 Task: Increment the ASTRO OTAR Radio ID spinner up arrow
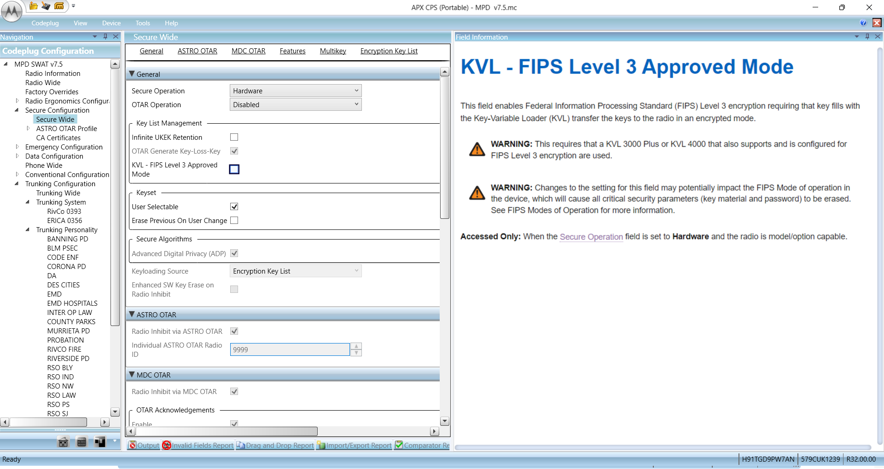pos(356,346)
